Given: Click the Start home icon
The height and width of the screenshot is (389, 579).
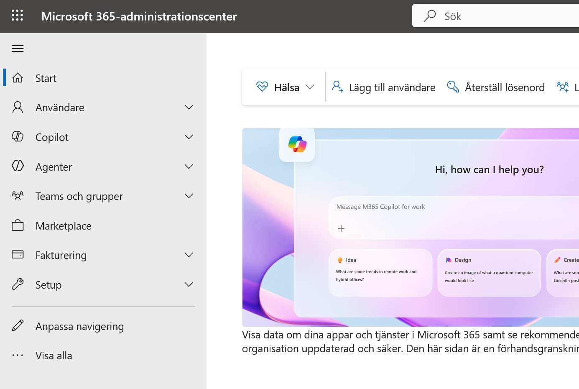Looking at the screenshot, I should [x=18, y=78].
